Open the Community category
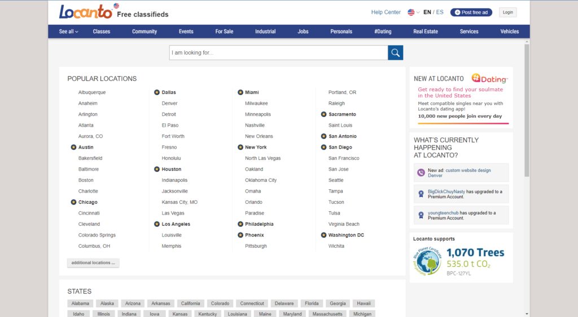The width and height of the screenshot is (578, 317). 144,32
